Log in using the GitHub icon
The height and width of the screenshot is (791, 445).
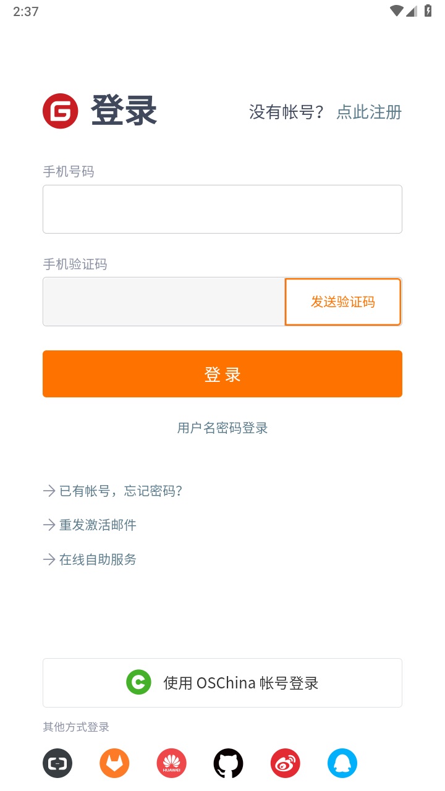click(228, 763)
